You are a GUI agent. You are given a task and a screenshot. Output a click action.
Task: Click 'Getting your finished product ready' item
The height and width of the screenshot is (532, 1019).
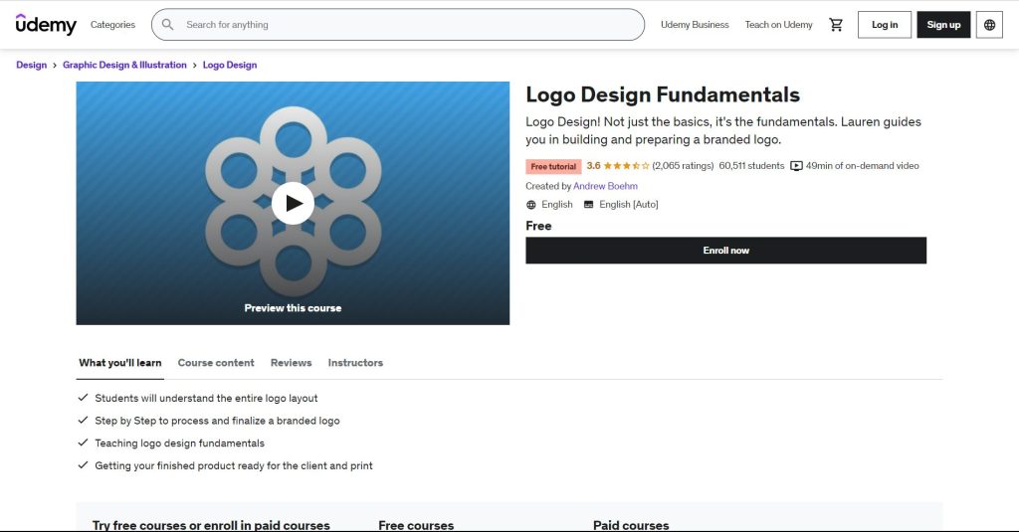(x=234, y=465)
